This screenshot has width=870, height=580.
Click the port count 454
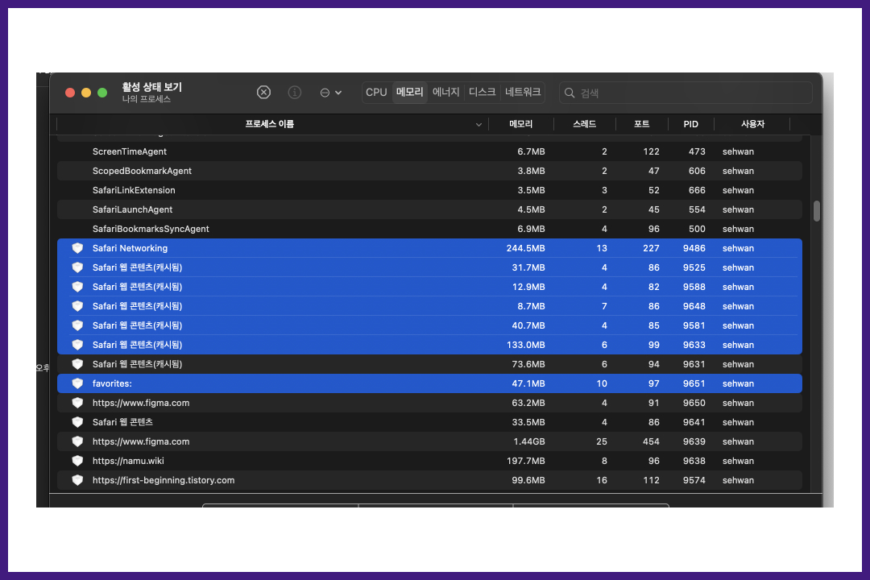coord(651,441)
